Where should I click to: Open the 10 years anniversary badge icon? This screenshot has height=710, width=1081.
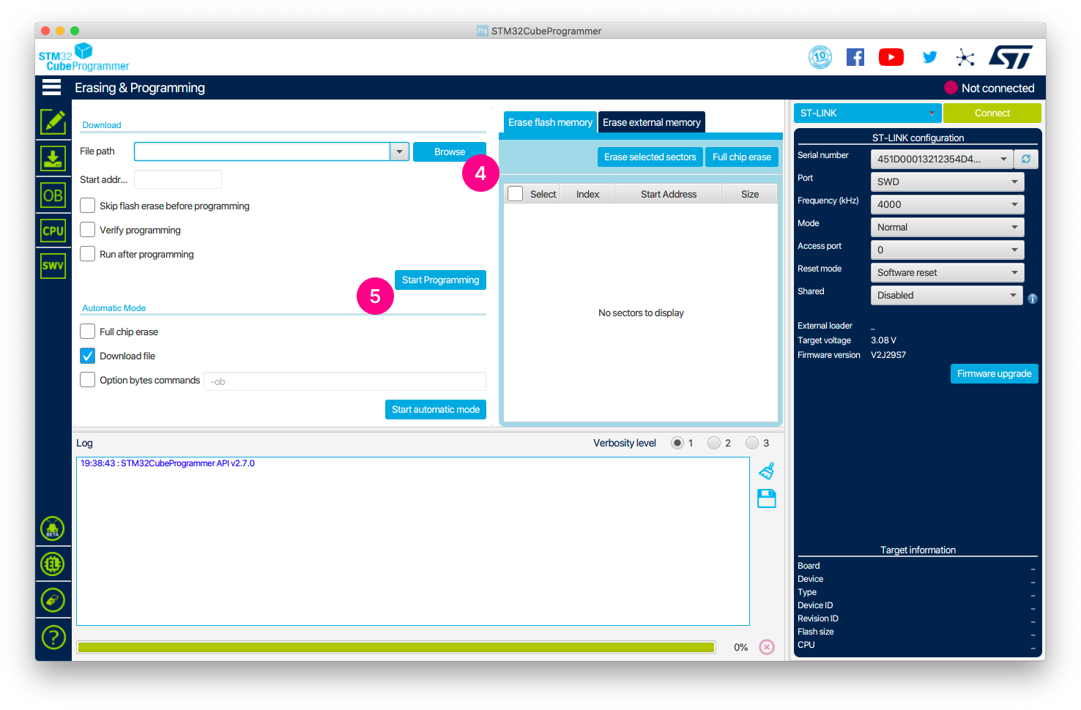click(x=820, y=57)
